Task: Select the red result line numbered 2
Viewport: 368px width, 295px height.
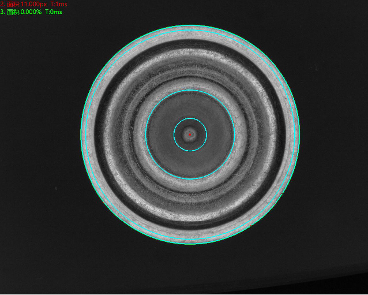Action: pos(33,4)
